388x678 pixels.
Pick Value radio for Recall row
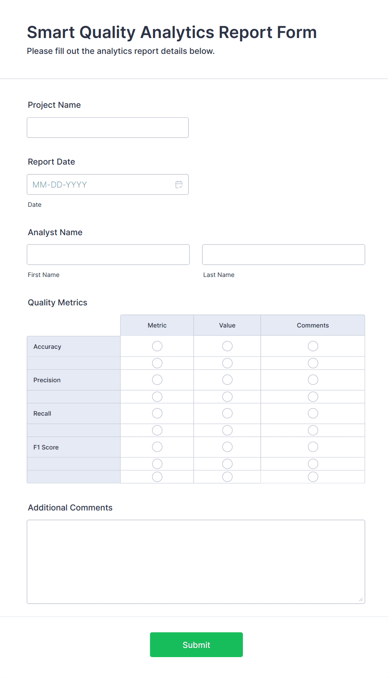[227, 413]
